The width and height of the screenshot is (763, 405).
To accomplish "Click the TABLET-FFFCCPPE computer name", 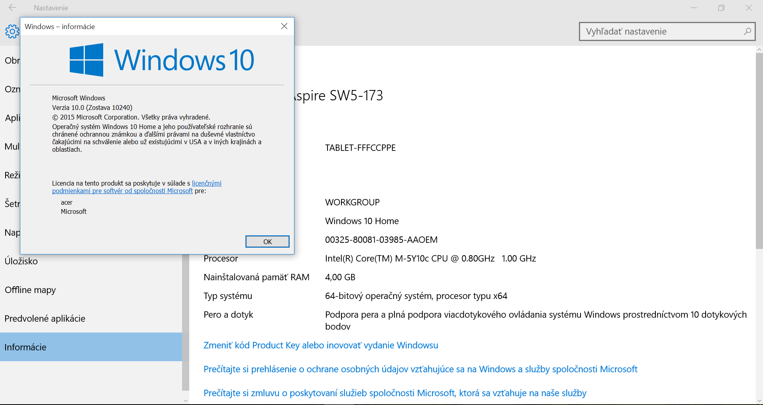I will click(360, 148).
